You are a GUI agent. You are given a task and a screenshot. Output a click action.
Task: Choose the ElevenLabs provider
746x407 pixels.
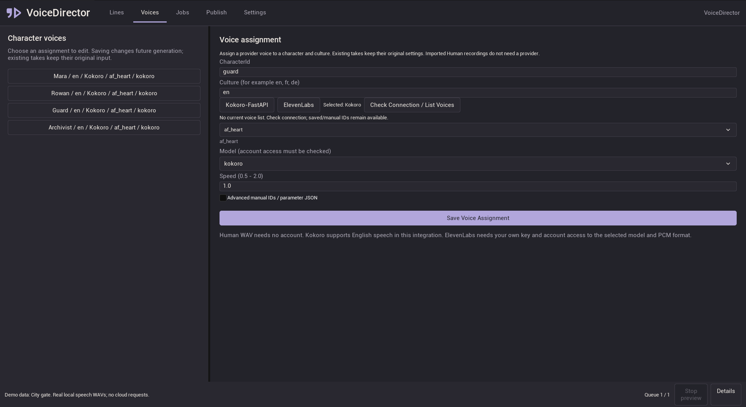point(299,105)
